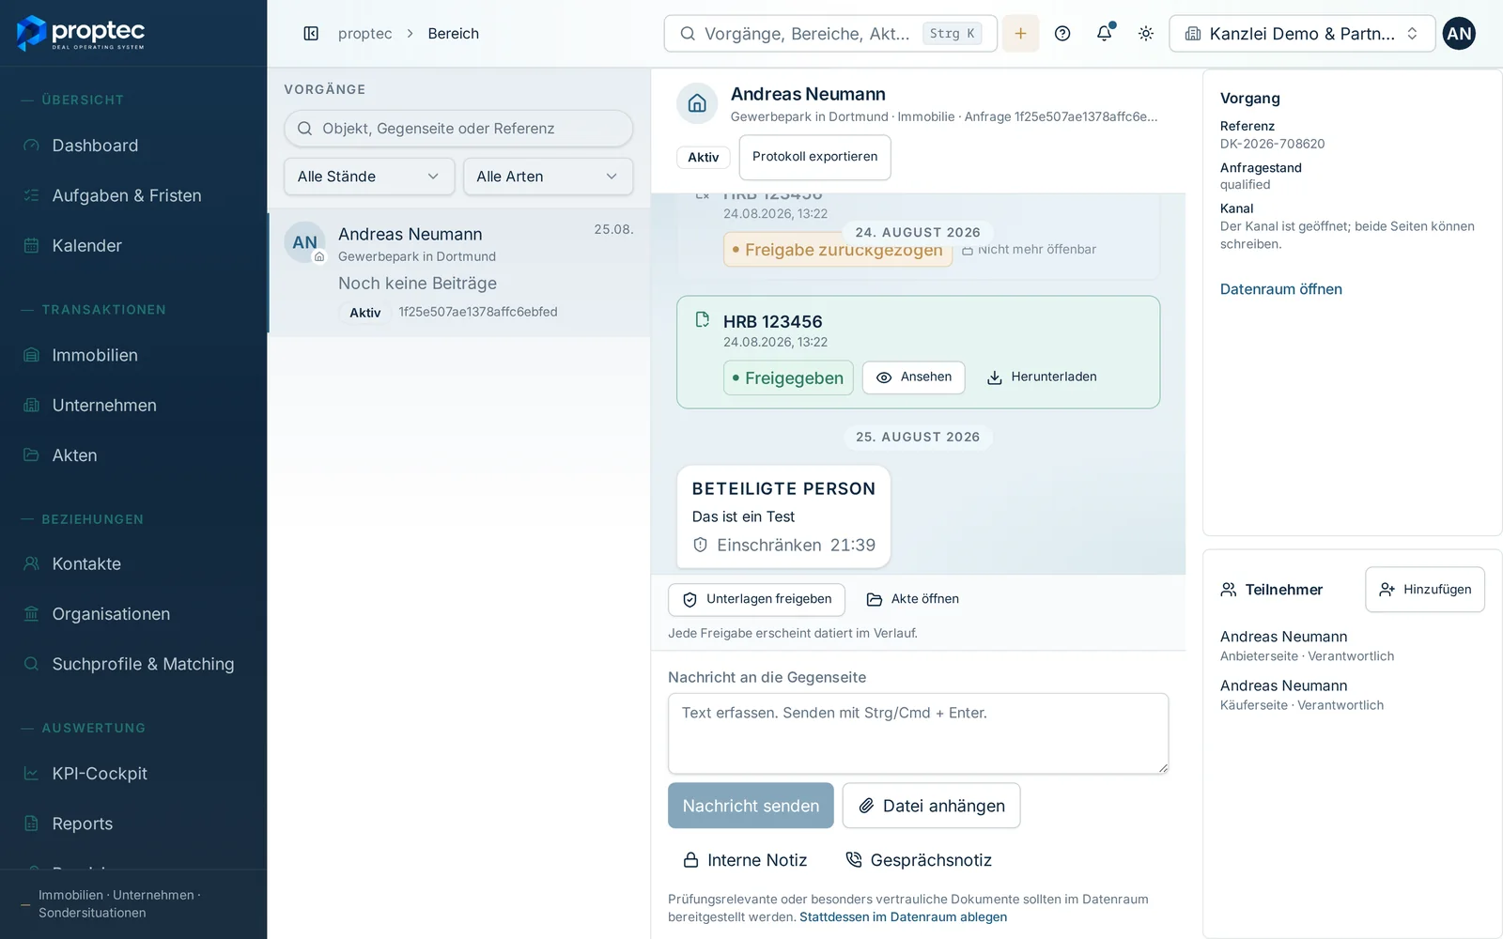Expand the Alle Arten dropdown

tap(548, 177)
